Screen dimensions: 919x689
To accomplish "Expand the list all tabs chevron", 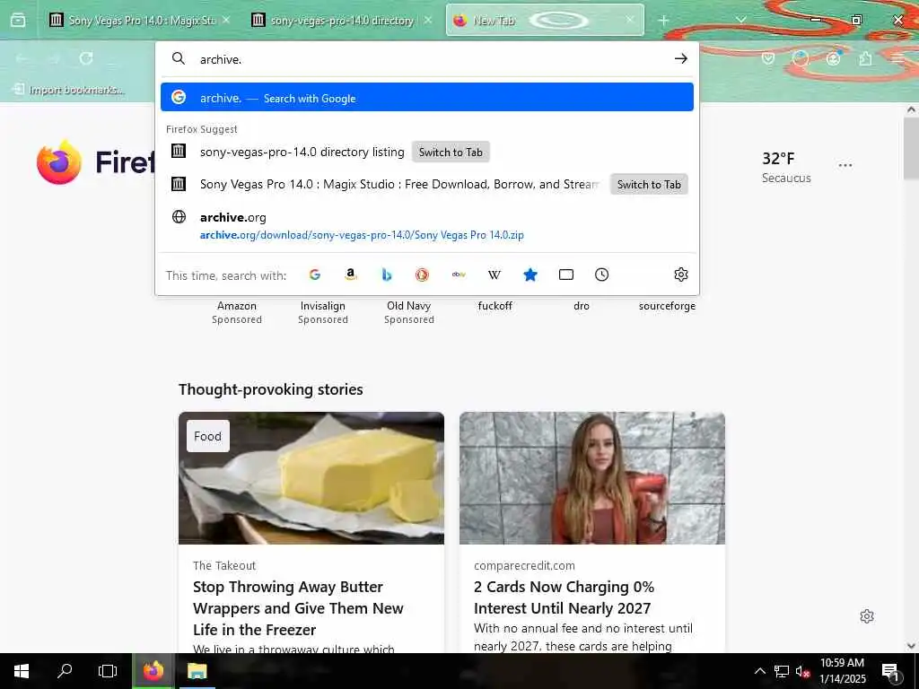I will click(740, 20).
